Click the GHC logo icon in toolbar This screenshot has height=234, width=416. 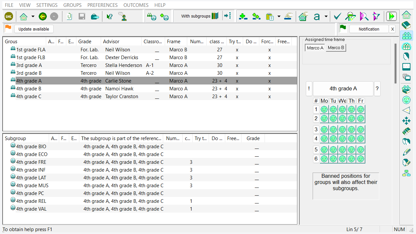tap(9, 16)
